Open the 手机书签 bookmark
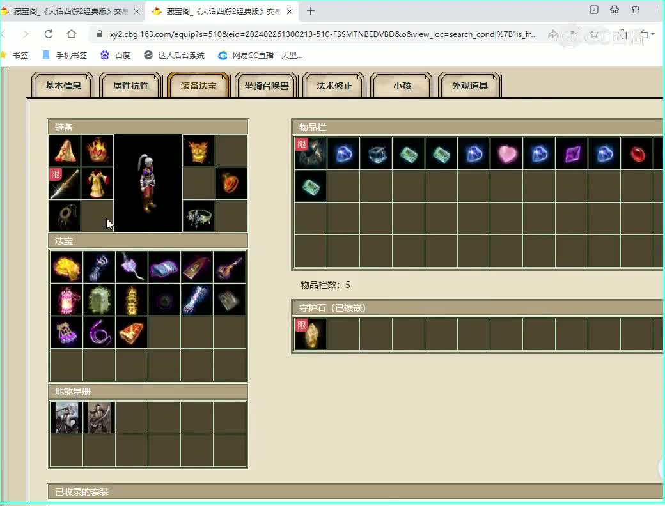665x506 pixels. pos(65,55)
